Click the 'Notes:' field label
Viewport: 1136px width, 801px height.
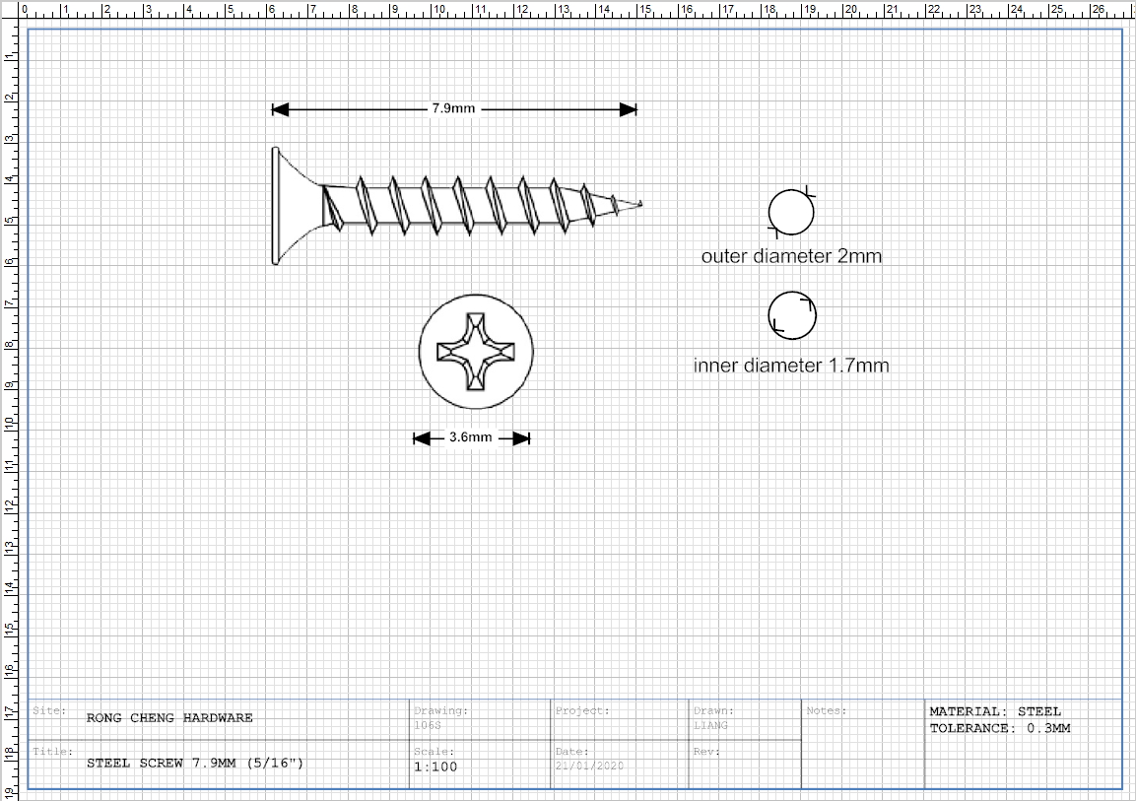click(x=827, y=710)
